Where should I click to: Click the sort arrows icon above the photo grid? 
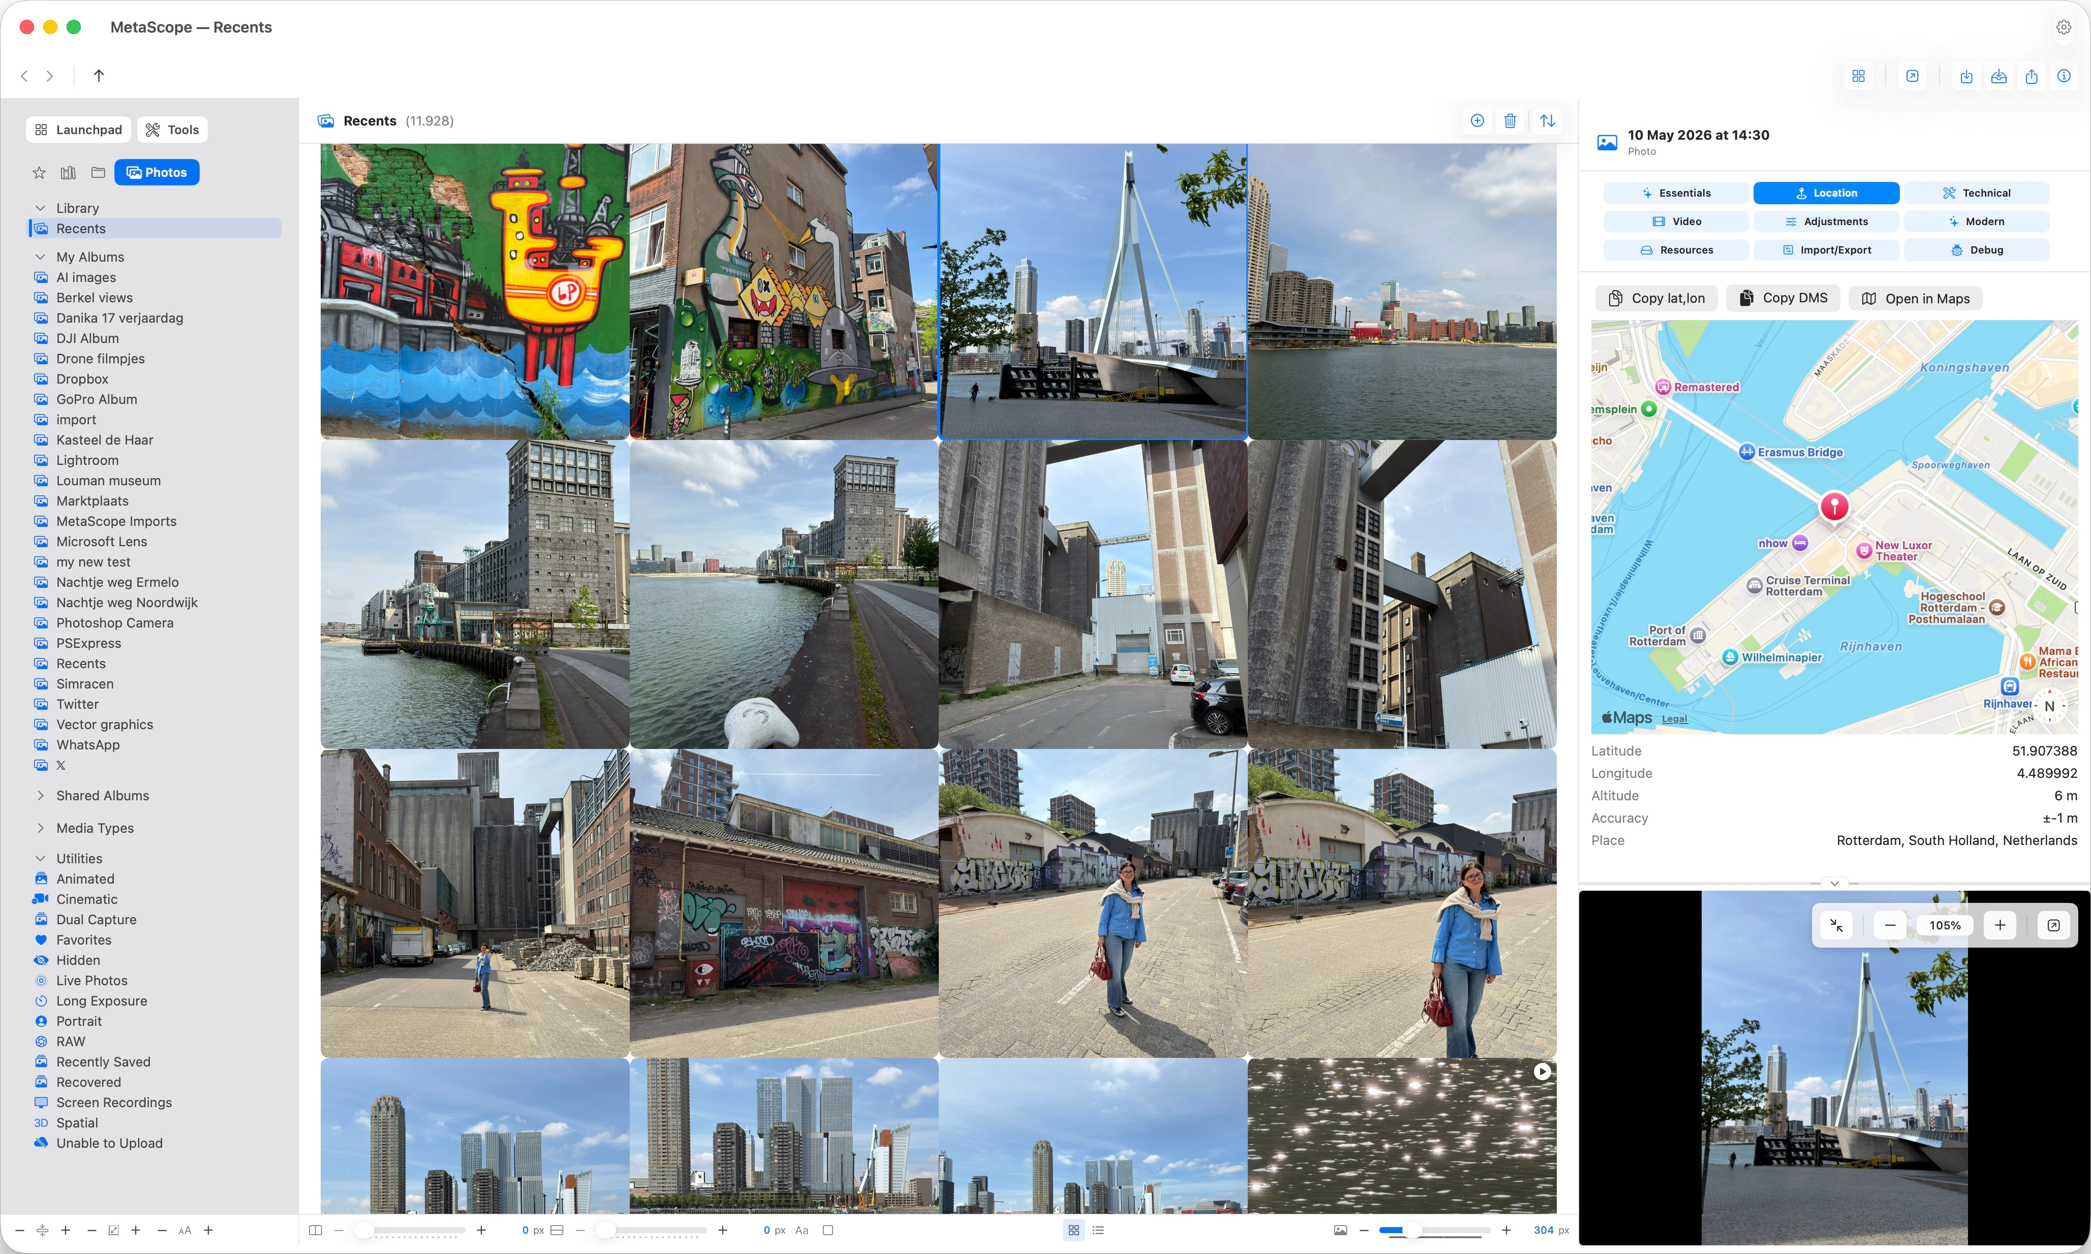coord(1547,121)
